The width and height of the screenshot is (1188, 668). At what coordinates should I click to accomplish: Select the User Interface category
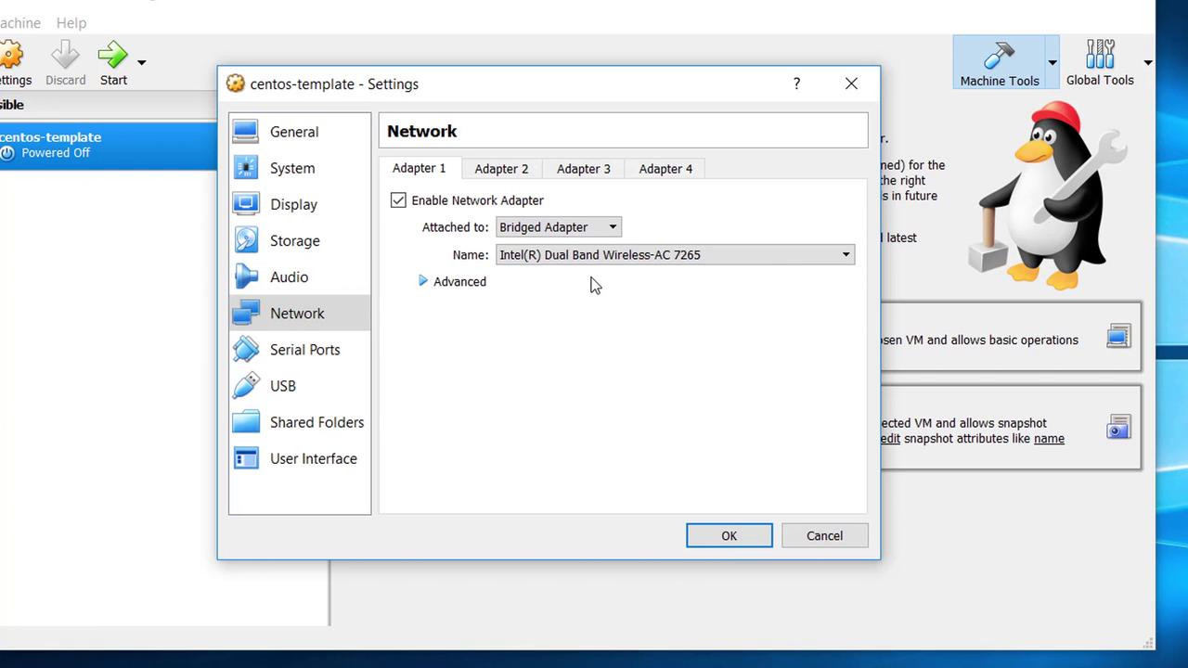pos(313,458)
